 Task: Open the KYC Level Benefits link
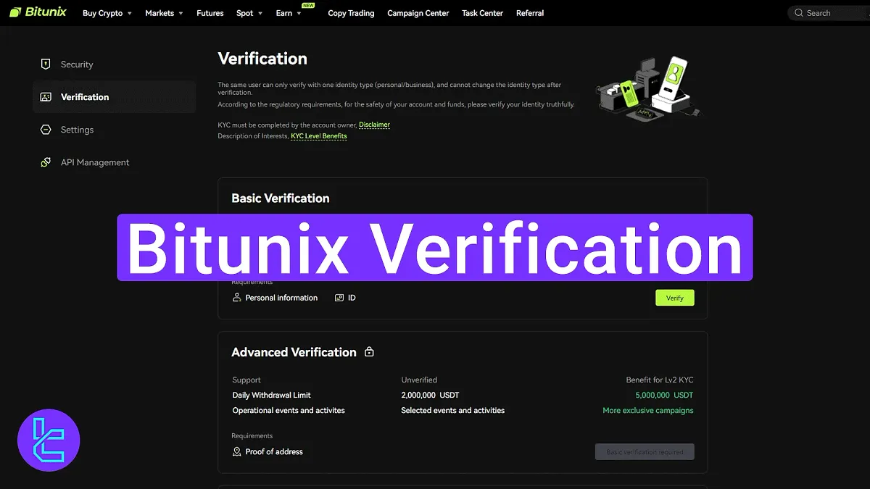click(x=319, y=135)
